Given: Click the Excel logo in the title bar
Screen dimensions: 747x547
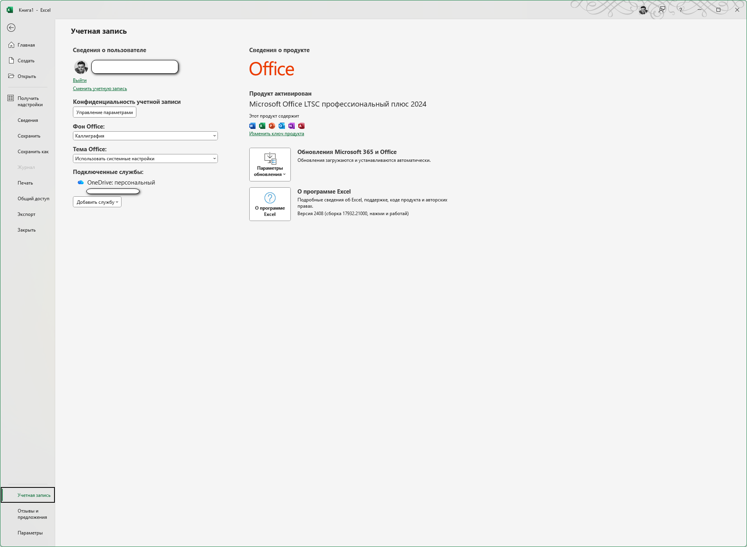Looking at the screenshot, I should (x=10, y=10).
